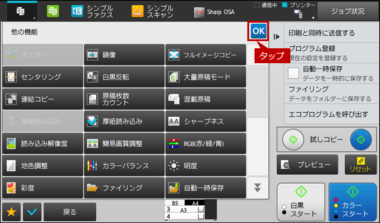
Task: Adjust RGB(赤/緑/青) setting
Action: click(206, 144)
